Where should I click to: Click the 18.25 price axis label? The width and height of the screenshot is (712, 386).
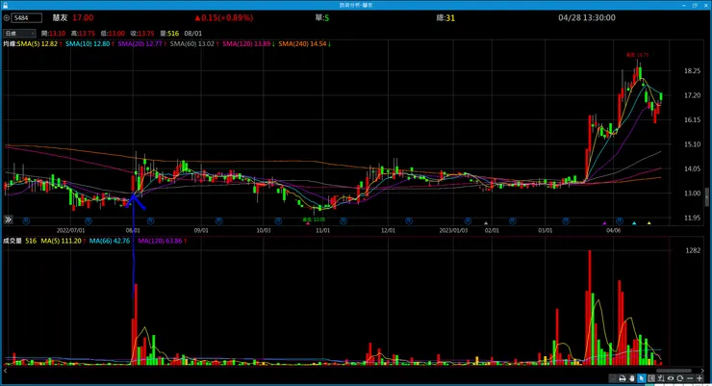tap(692, 71)
